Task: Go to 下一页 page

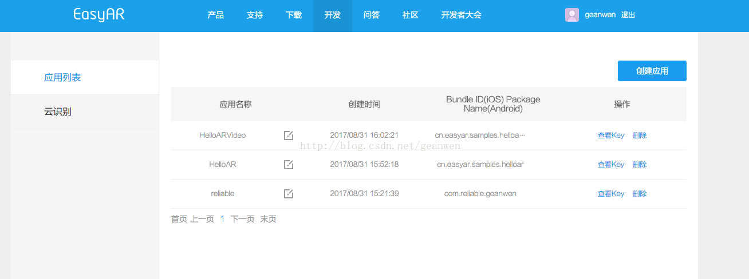Action: [x=242, y=219]
